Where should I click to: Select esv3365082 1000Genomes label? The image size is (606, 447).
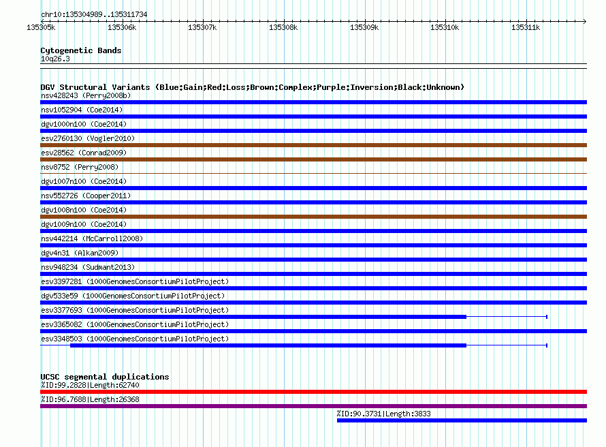click(x=135, y=324)
